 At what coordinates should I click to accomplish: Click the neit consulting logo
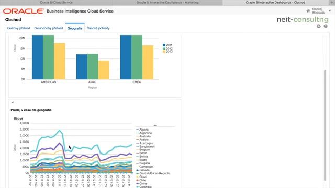pyautogui.click(x=303, y=20)
